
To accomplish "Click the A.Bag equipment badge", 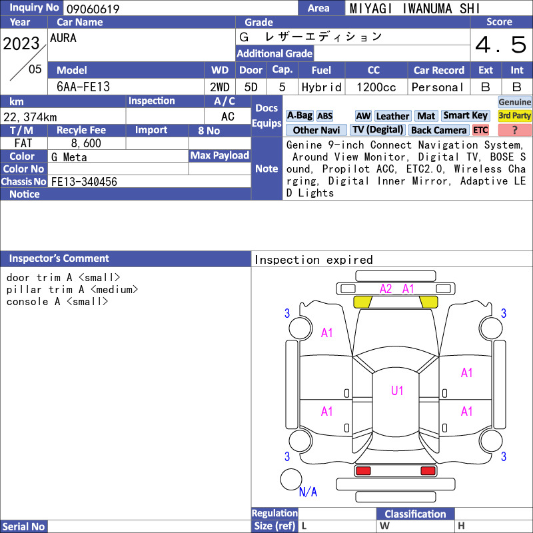I will 299,116.
